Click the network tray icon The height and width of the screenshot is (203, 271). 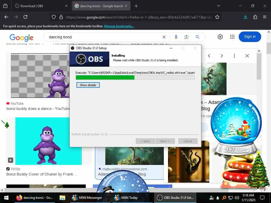[231, 198]
